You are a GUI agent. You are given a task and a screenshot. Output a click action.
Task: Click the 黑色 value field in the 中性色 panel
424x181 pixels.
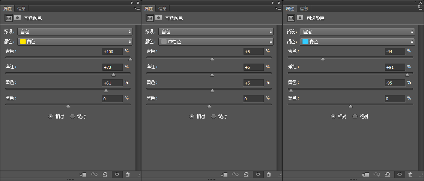254,99
